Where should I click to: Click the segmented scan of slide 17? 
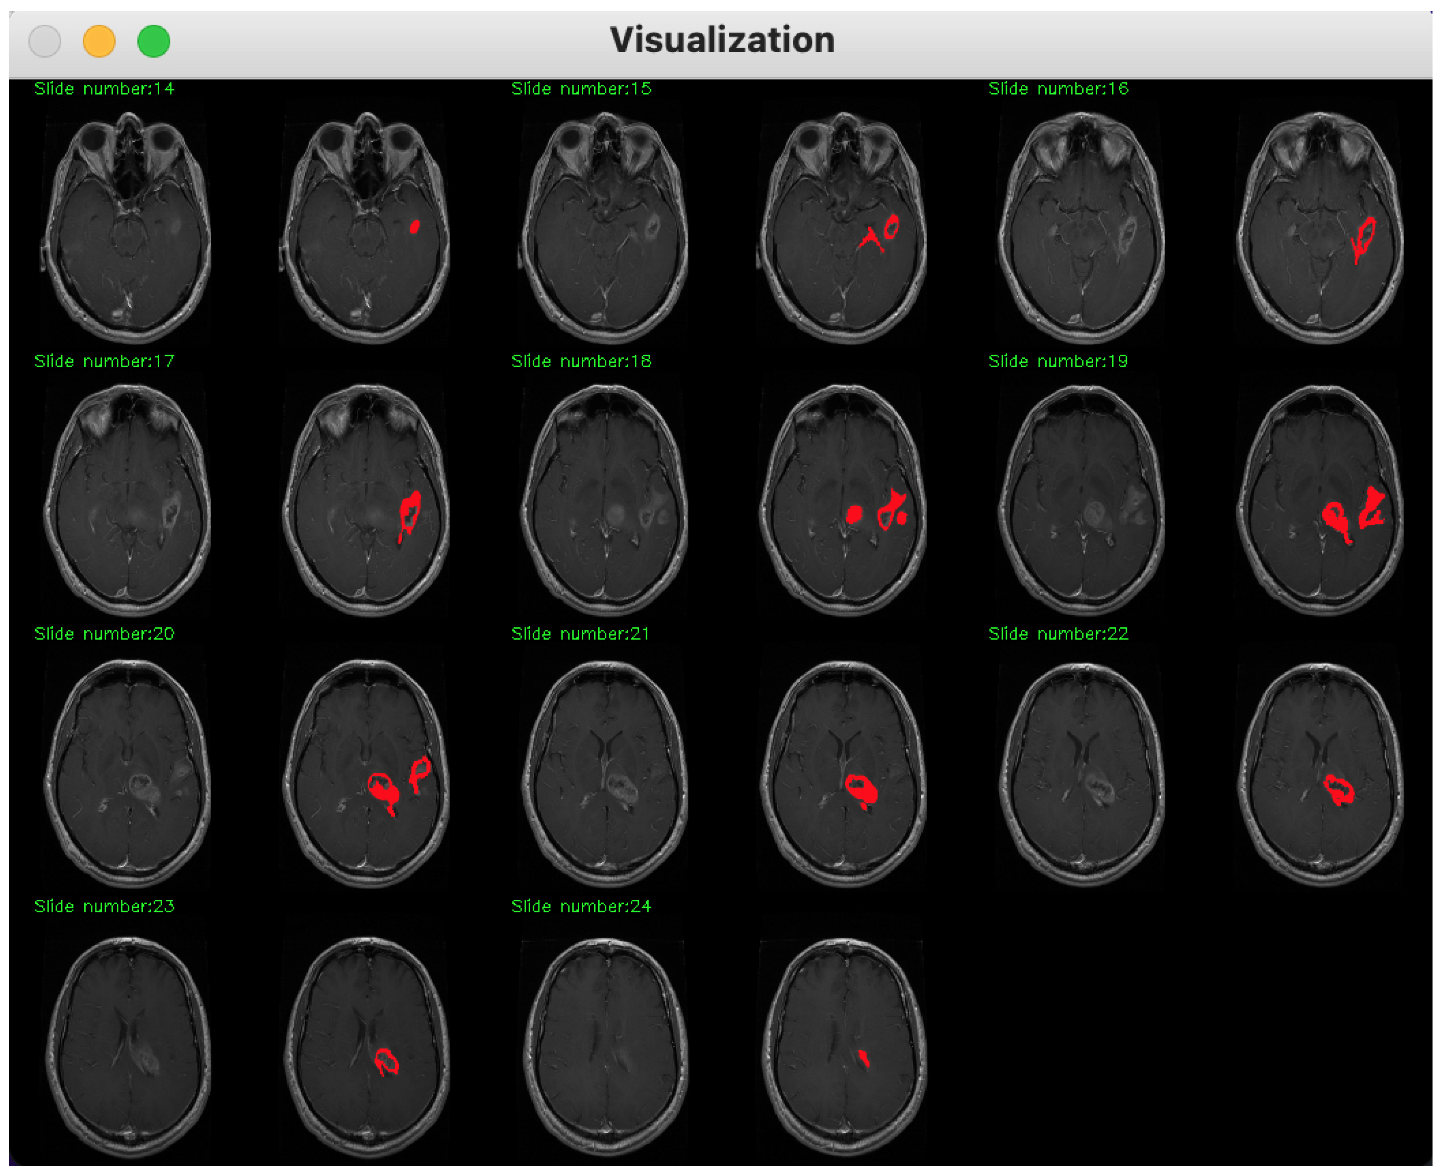(366, 500)
